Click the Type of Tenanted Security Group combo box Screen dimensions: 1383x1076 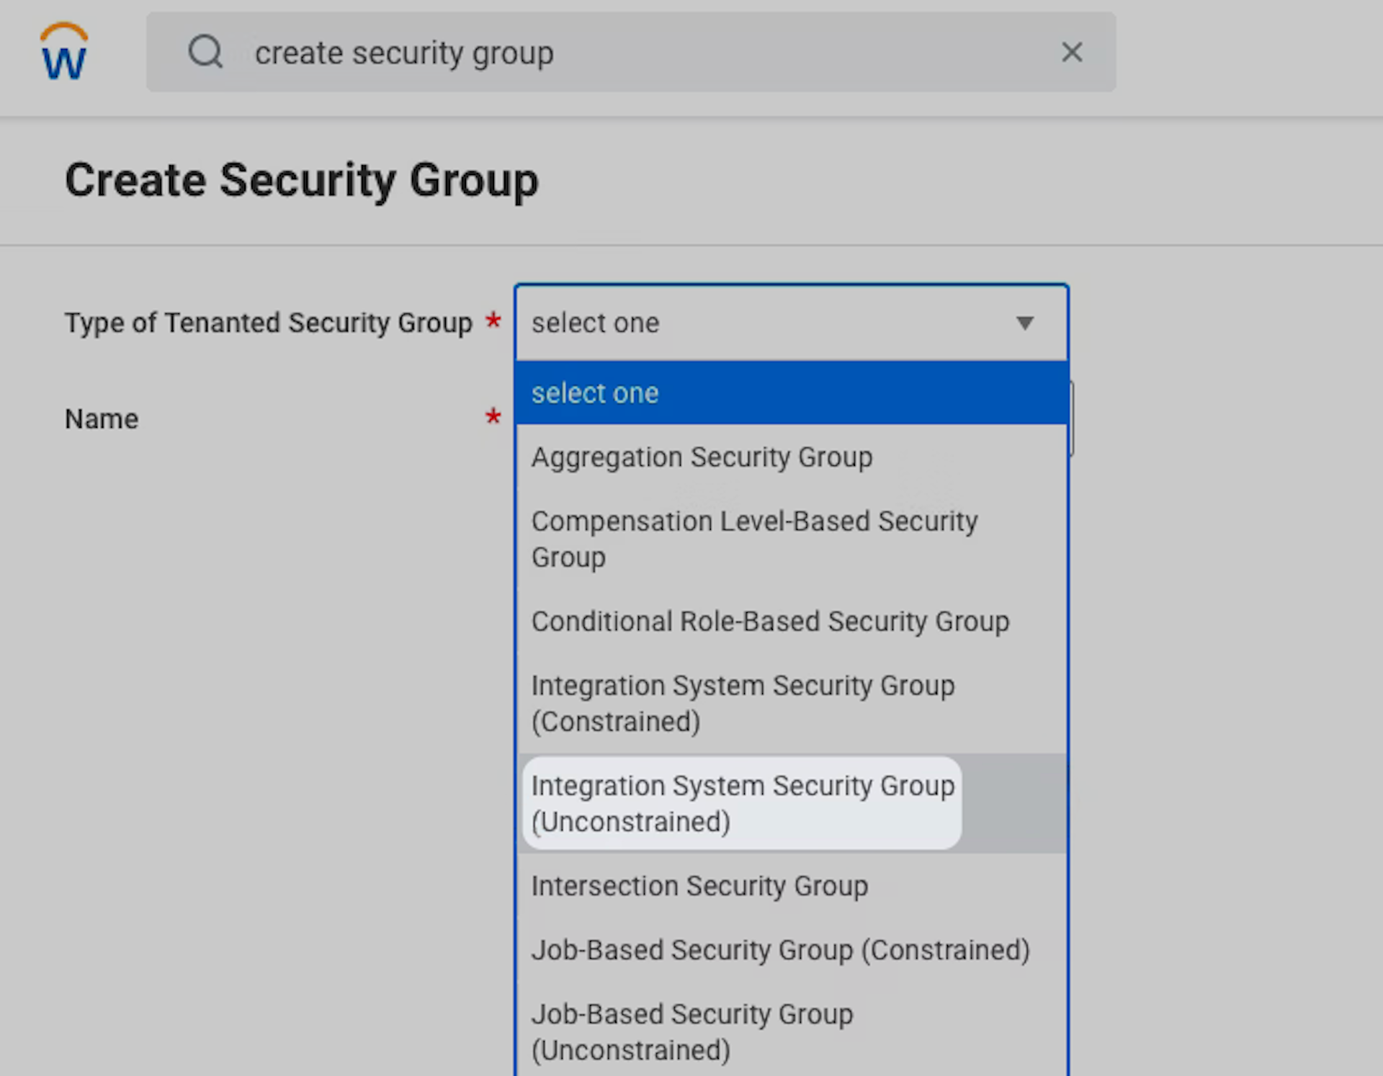point(756,323)
